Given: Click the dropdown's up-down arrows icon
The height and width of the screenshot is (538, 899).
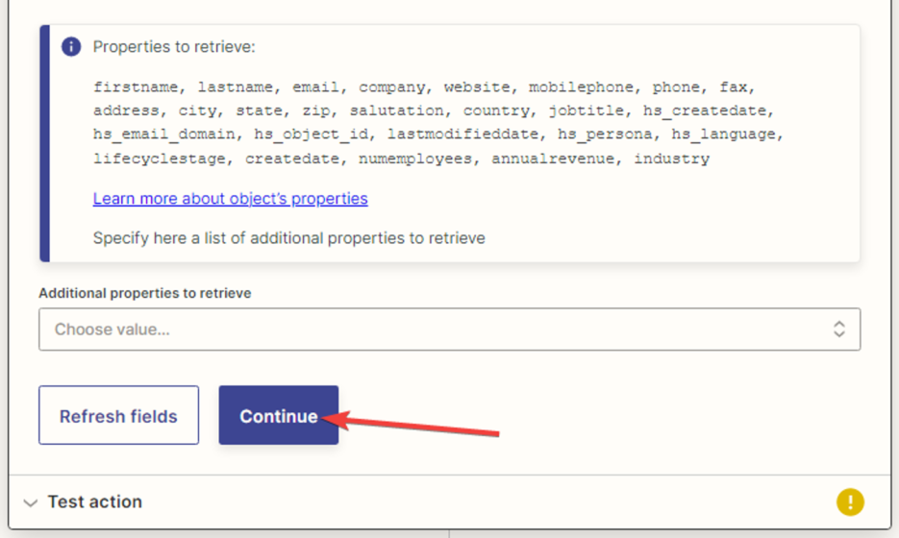Looking at the screenshot, I should (x=838, y=330).
